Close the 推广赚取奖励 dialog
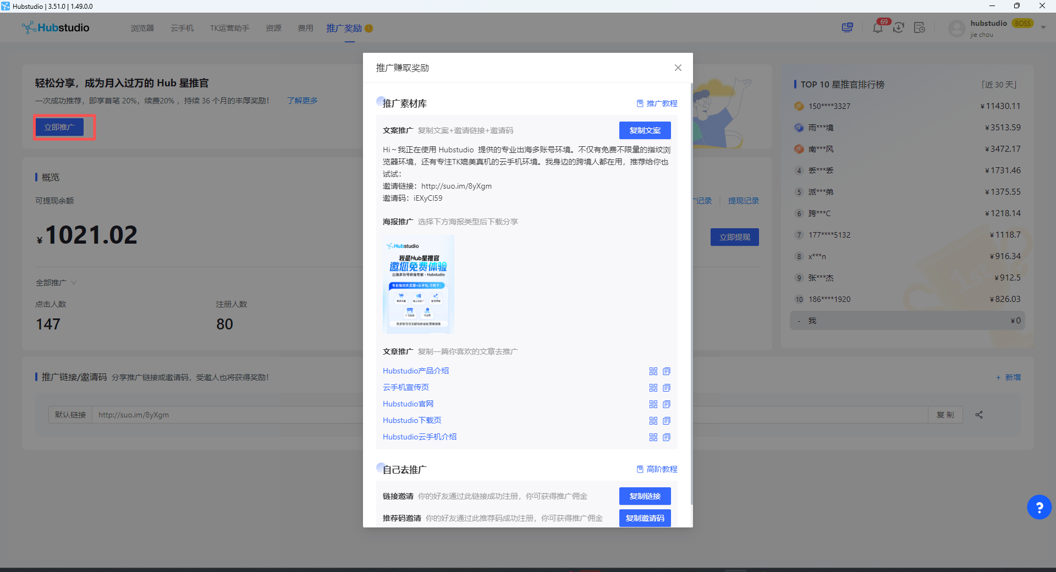1056x572 pixels. 678,68
